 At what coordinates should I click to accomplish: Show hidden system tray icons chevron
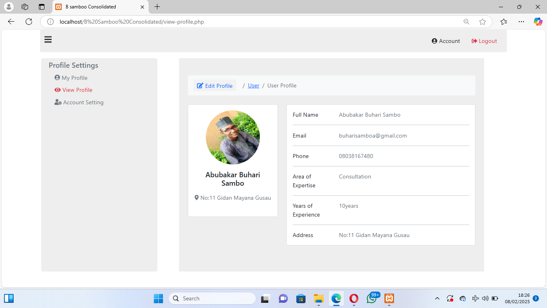coord(437,298)
